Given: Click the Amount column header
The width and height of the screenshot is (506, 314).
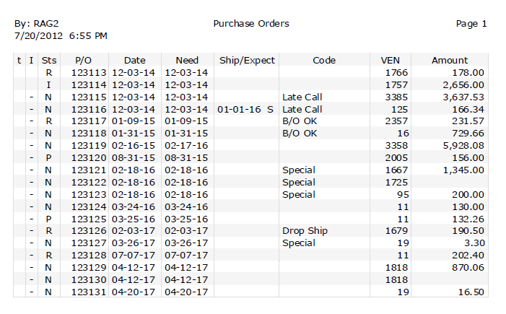Looking at the screenshot, I should coord(449,60).
